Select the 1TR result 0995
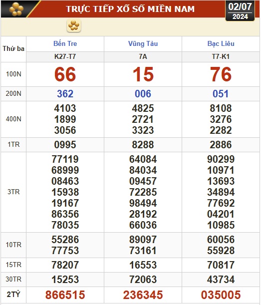The height and width of the screenshot is (305, 261). pyautogui.click(x=65, y=145)
